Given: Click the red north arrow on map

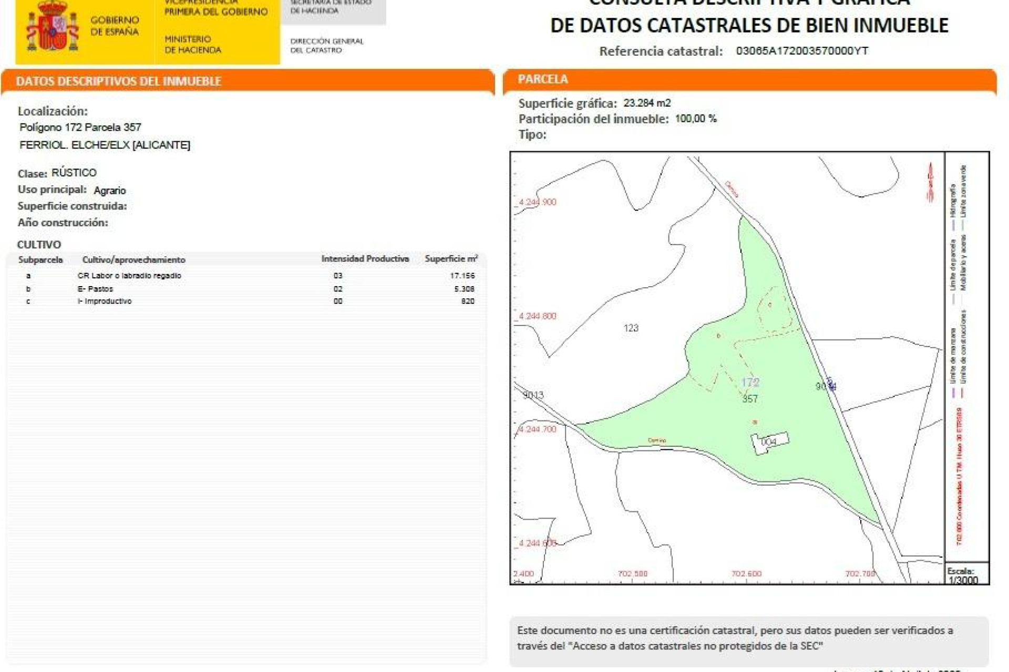Looking at the screenshot, I should point(930,182).
